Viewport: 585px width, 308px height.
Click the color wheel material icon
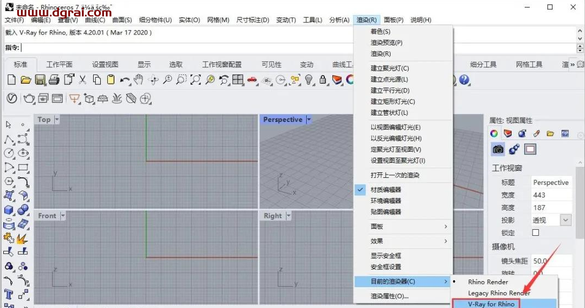(x=494, y=133)
